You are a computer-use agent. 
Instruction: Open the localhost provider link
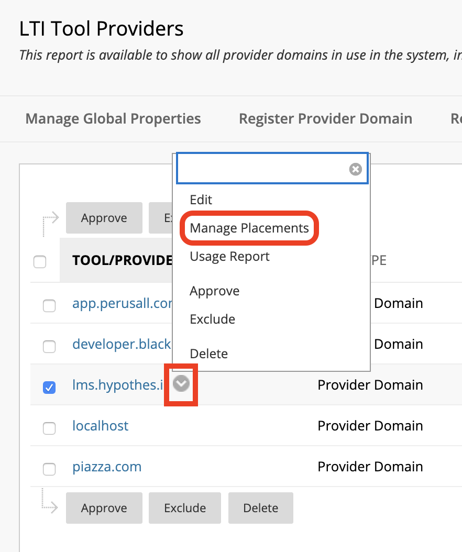[x=100, y=426]
